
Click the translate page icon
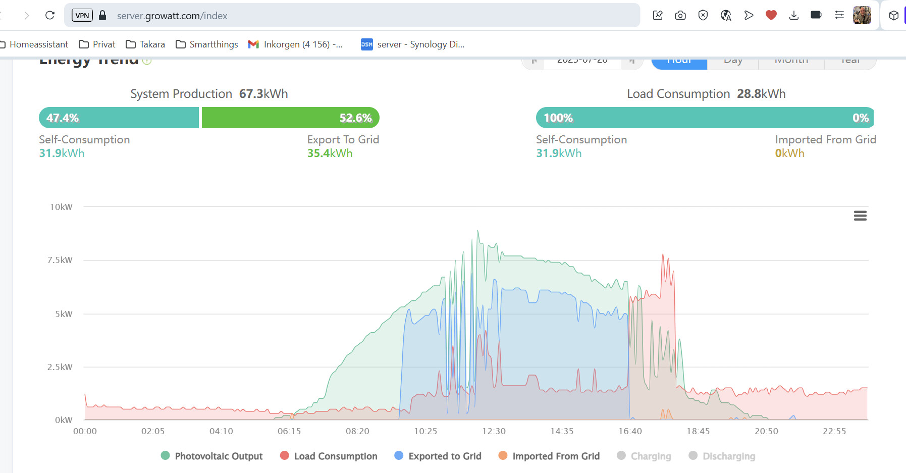pyautogui.click(x=726, y=16)
